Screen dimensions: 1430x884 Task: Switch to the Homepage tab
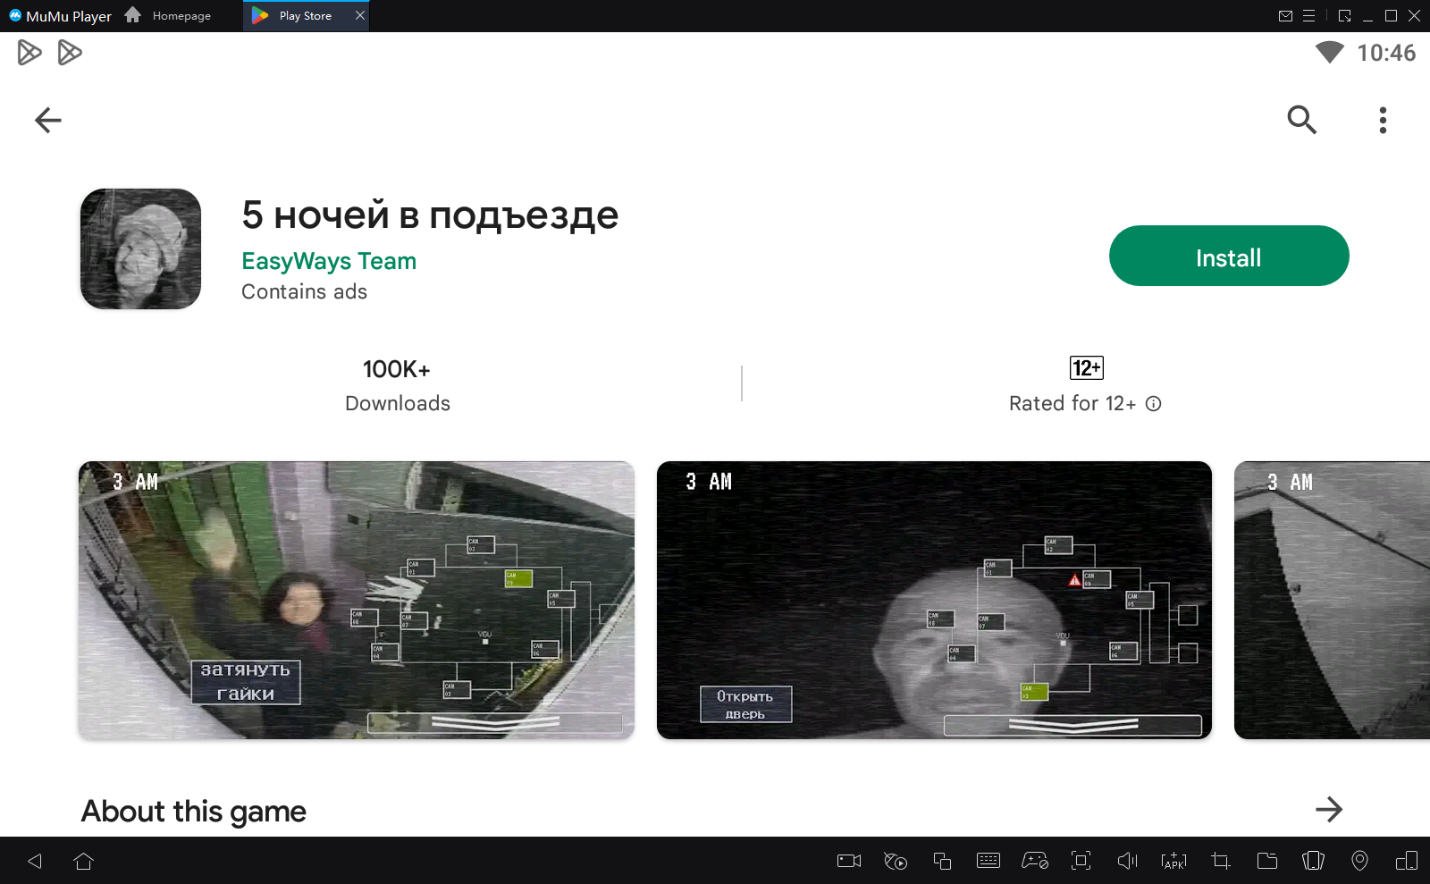point(170,16)
